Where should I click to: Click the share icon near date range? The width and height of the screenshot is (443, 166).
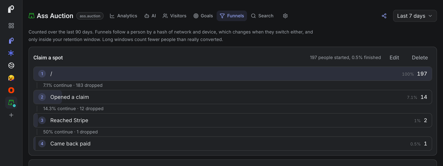point(384,16)
